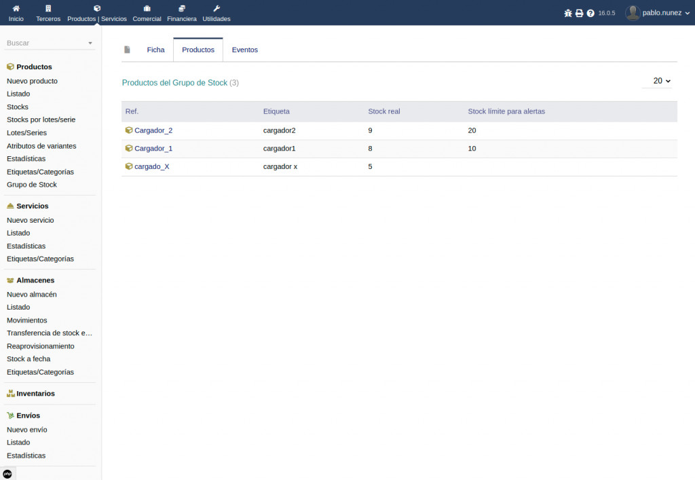
Task: Switch to the Ficha tab
Action: coord(155,50)
